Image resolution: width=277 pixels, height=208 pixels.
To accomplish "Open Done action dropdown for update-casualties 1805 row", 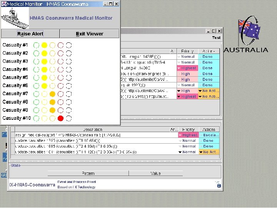I will (x=209, y=146).
